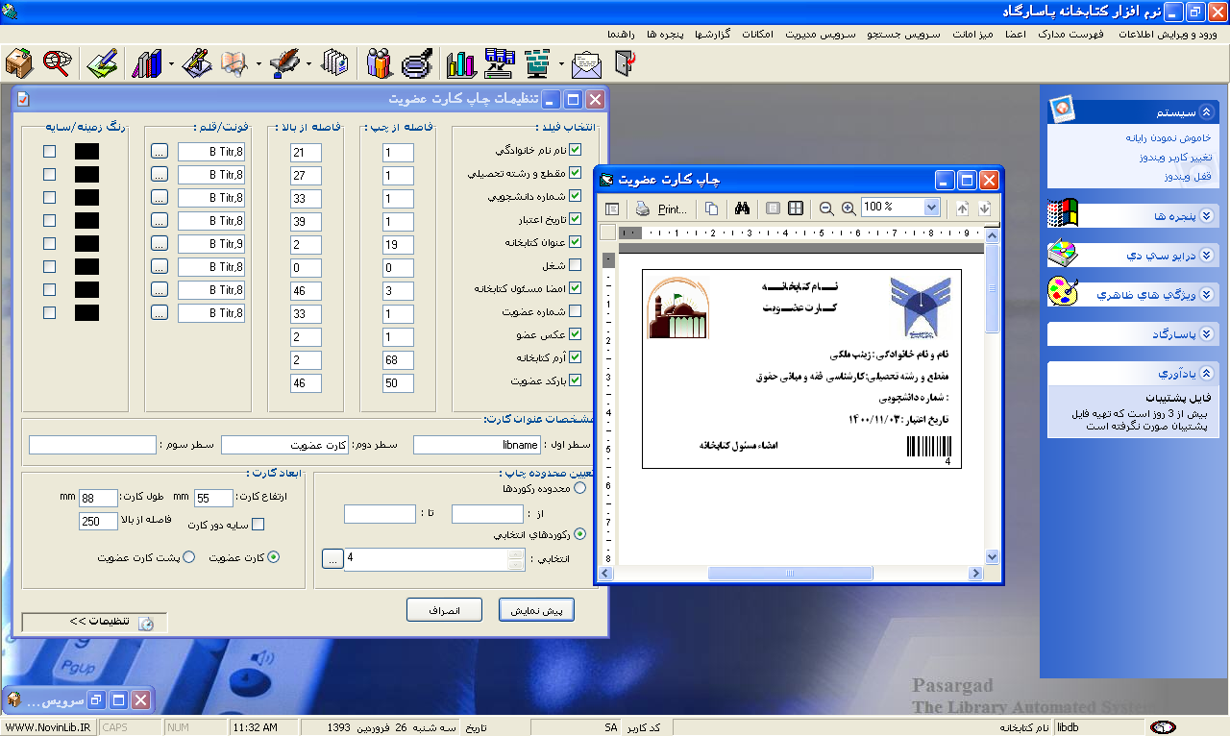Expand the پنجره ها sidebar panel
Image resolution: width=1230 pixels, height=736 pixels.
point(1207,217)
